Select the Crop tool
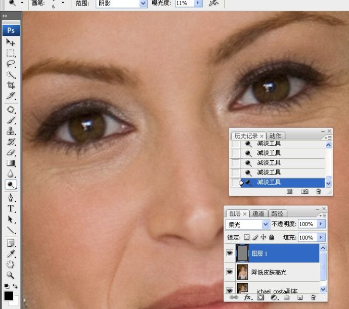 click(10, 85)
